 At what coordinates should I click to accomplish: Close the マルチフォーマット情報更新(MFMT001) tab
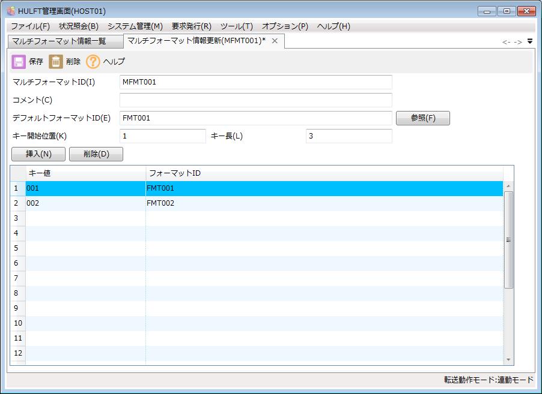click(275, 41)
